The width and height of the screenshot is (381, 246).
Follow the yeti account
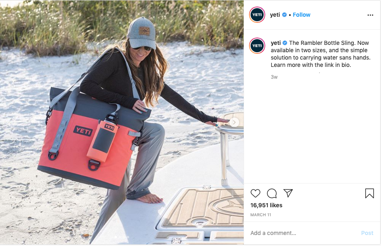click(x=302, y=15)
